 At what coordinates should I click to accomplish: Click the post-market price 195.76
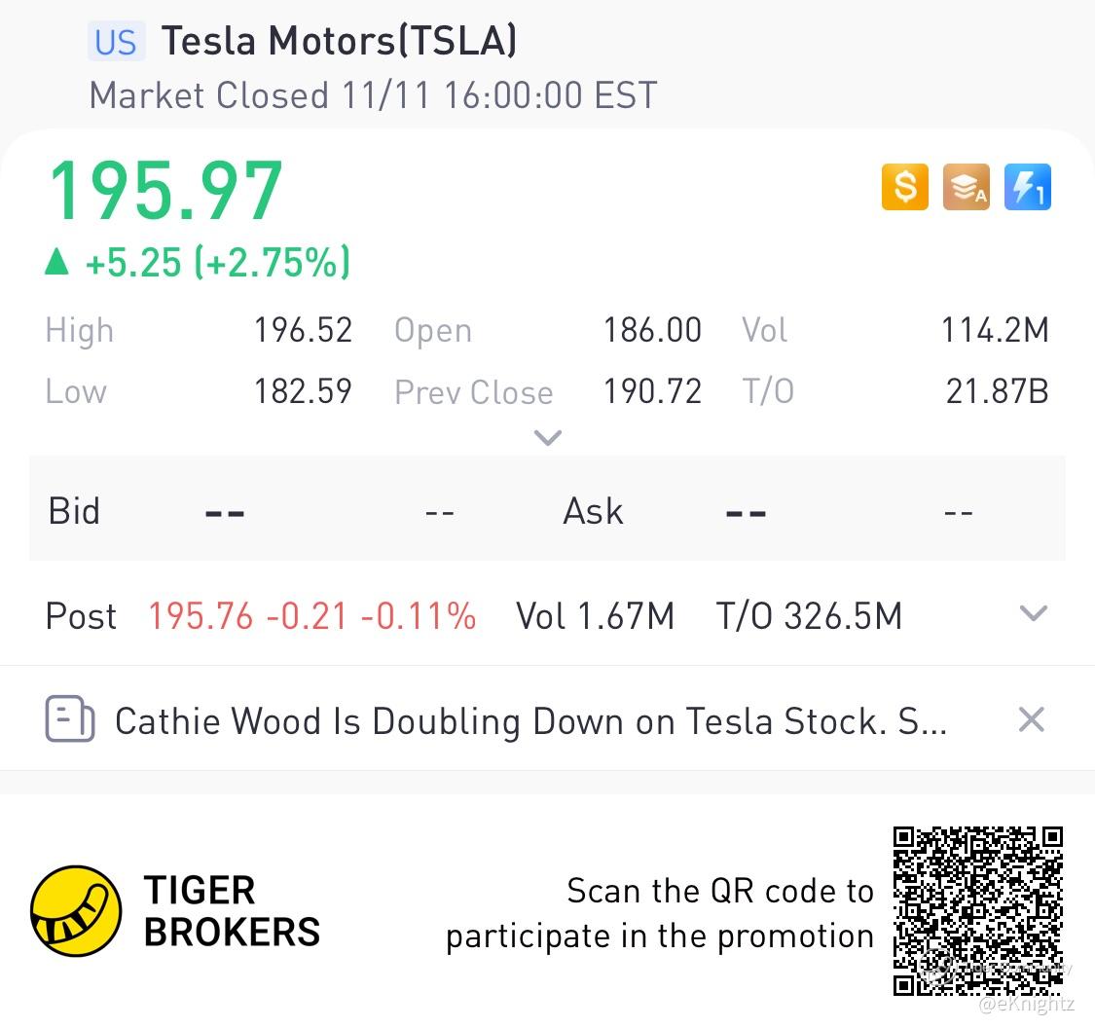click(x=200, y=616)
